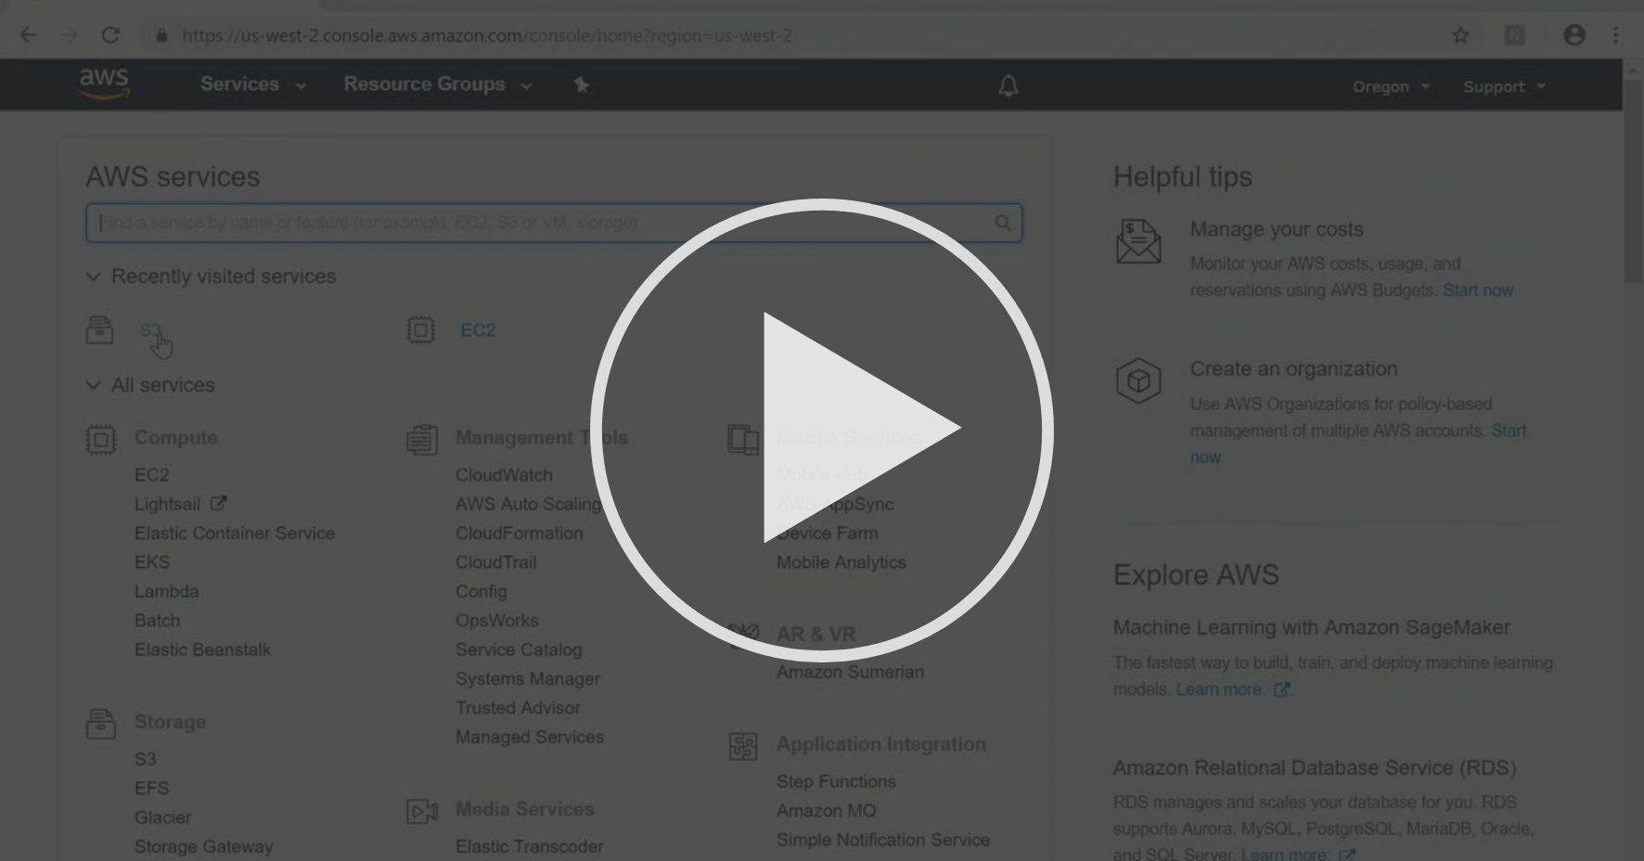Image resolution: width=1644 pixels, height=861 pixels.
Task: Click Learn more under RDS description
Action: (x=1283, y=854)
